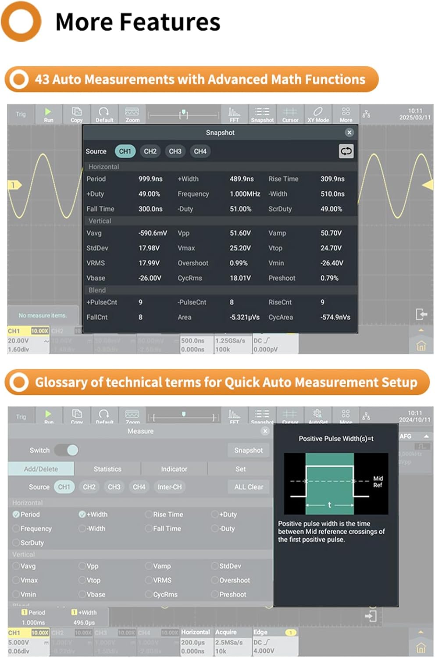Uncheck the Period measurement checkbox

tap(16, 514)
